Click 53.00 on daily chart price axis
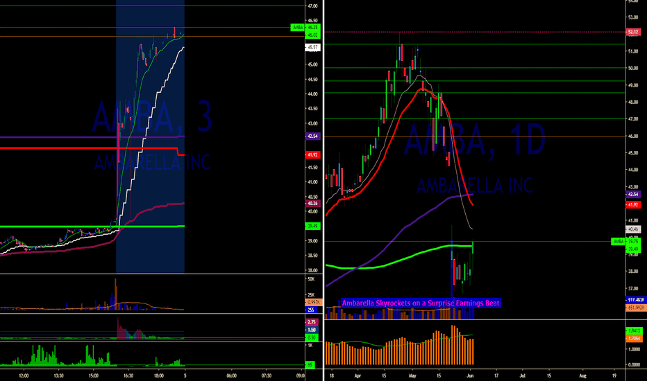 633,17
